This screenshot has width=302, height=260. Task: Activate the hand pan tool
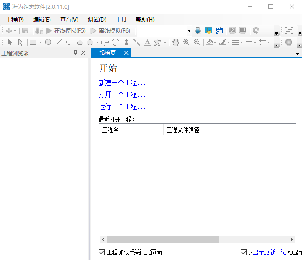pyautogui.click(x=175, y=42)
